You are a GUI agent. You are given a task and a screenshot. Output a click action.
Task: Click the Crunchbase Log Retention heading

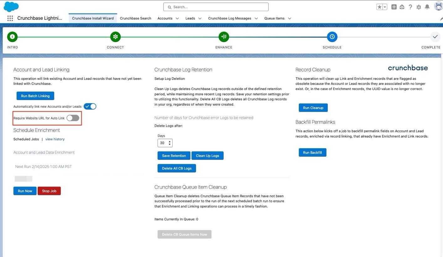click(x=183, y=70)
